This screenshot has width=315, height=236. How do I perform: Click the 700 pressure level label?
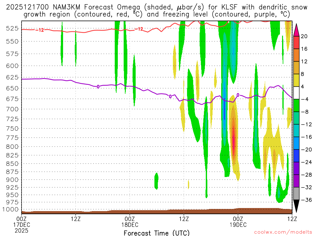[12, 109]
